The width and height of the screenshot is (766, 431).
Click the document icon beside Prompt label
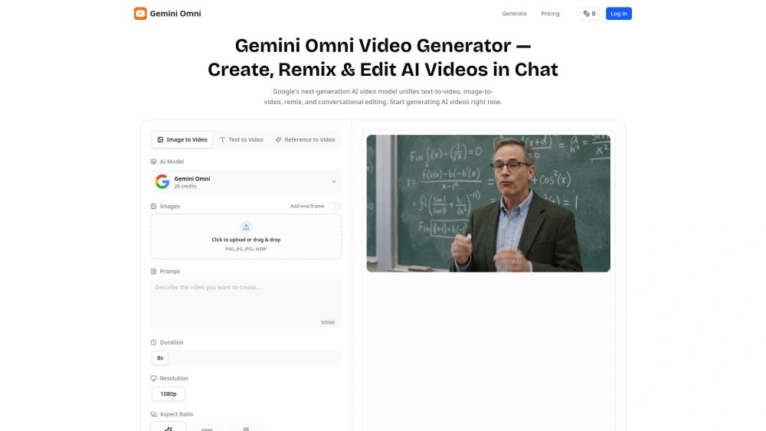pyautogui.click(x=153, y=272)
